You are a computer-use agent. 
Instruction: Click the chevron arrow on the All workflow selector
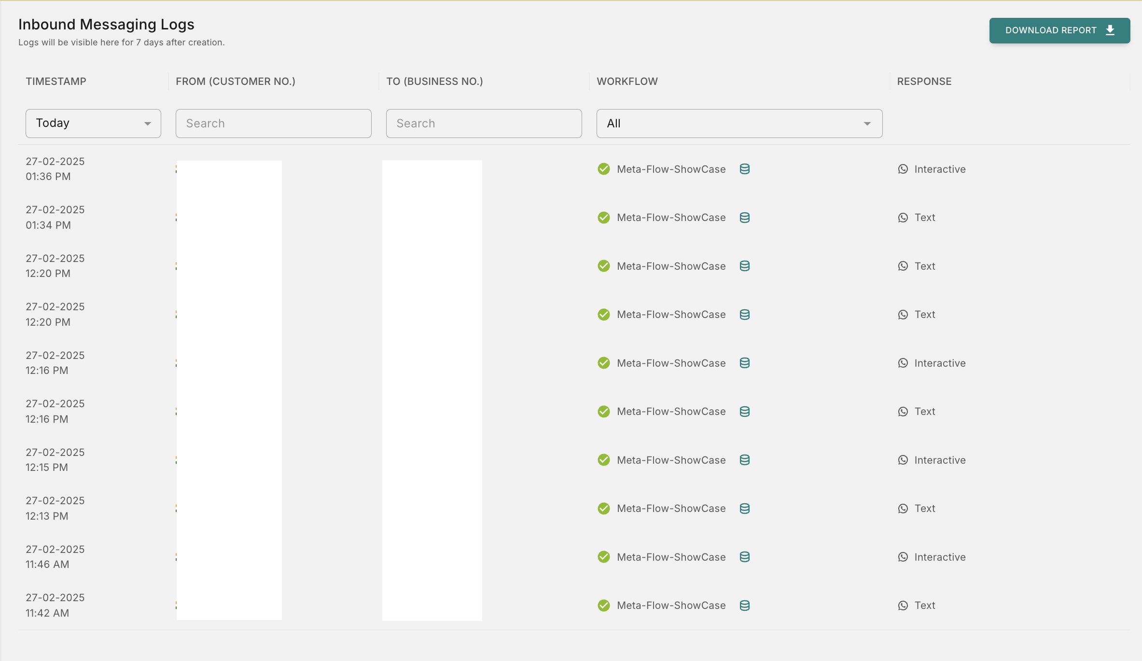[x=866, y=123]
